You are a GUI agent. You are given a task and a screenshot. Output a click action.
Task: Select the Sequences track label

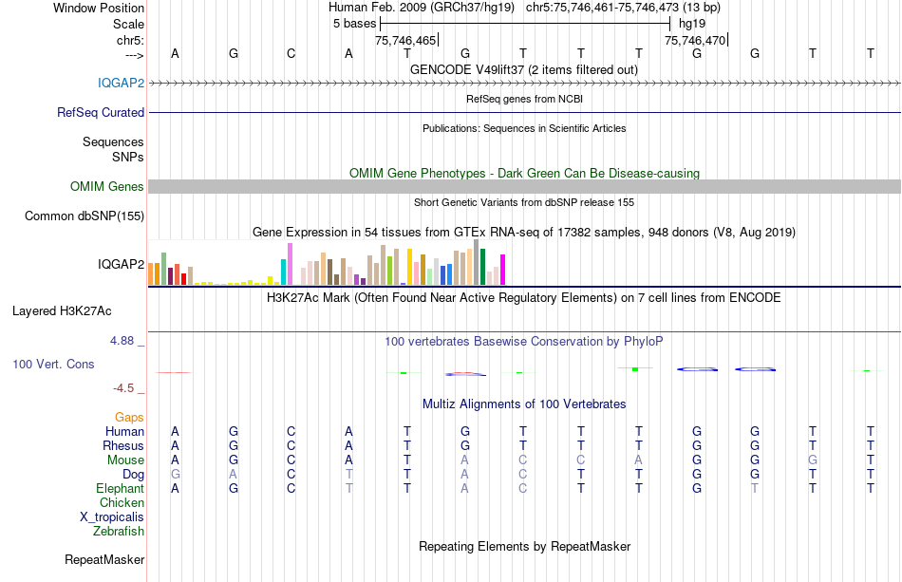click(113, 141)
